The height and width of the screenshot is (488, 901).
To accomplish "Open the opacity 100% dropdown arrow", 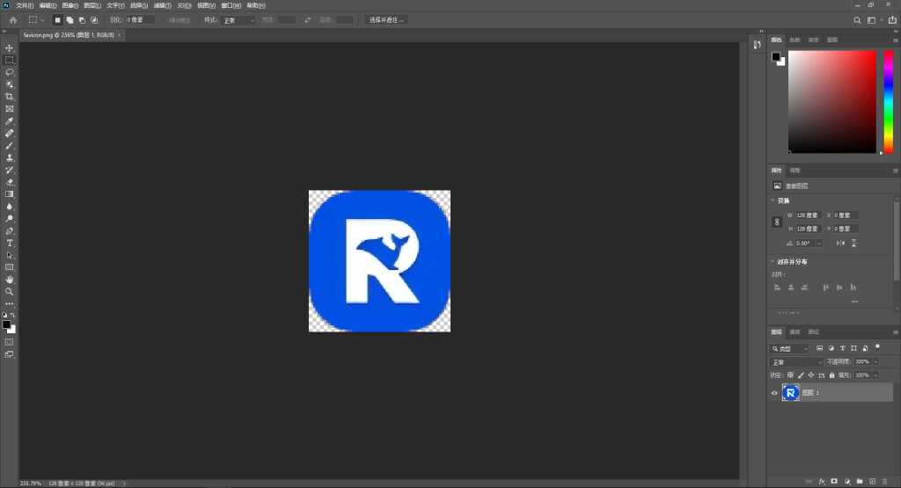I will [x=875, y=361].
